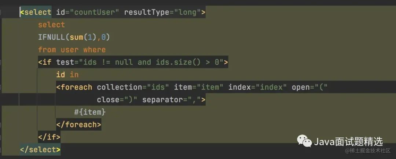
Task: Click the closing </select> tag
Action: [x=40, y=149]
